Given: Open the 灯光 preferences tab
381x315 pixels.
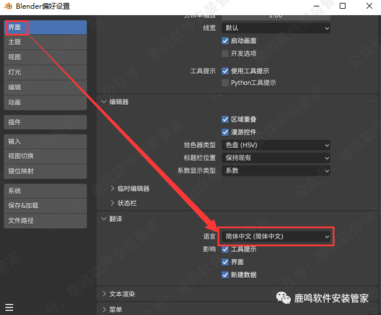Looking at the screenshot, I should pos(45,72).
